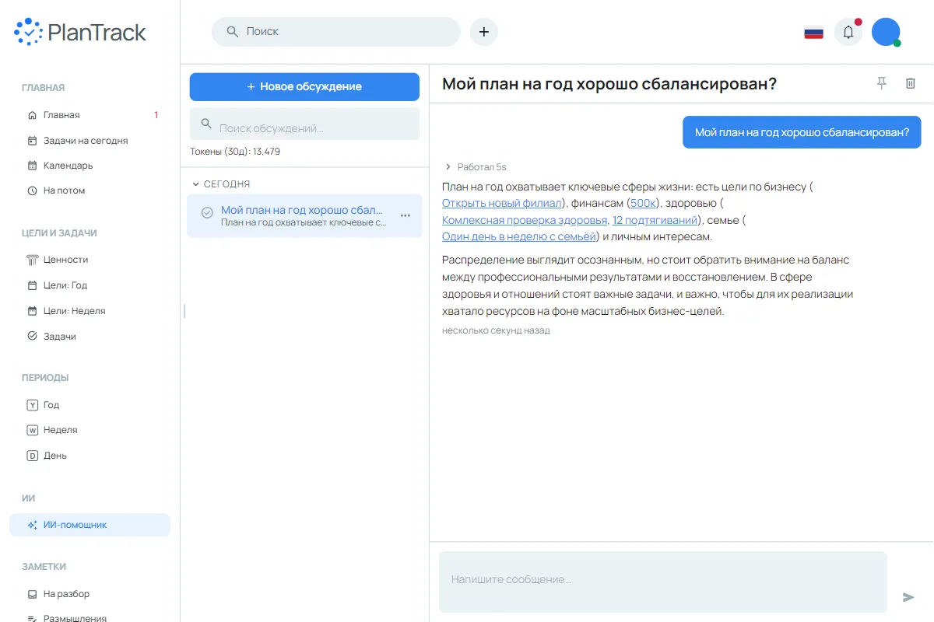Open "Ценности" in the sidebar
The height and width of the screenshot is (622, 934).
point(90,260)
